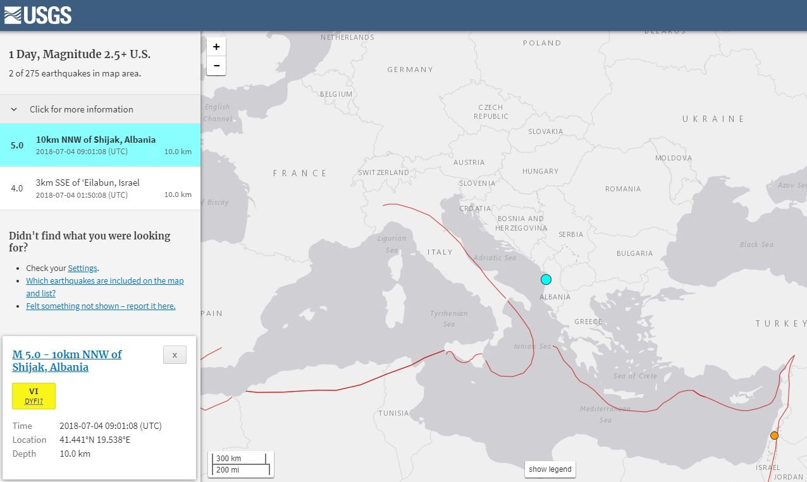The height and width of the screenshot is (482, 807).
Task: Open M 5.0 Shijak, Albania event page link
Action: pyautogui.click(x=67, y=361)
